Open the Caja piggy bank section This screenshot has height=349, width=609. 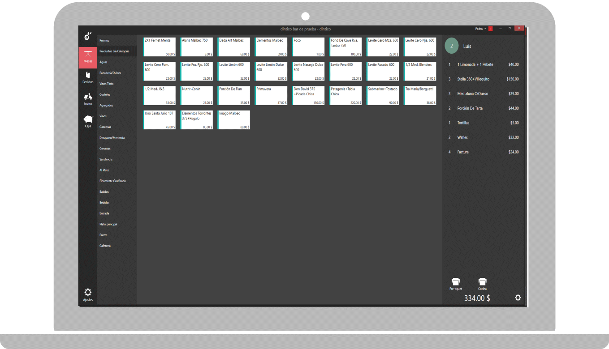(x=88, y=122)
